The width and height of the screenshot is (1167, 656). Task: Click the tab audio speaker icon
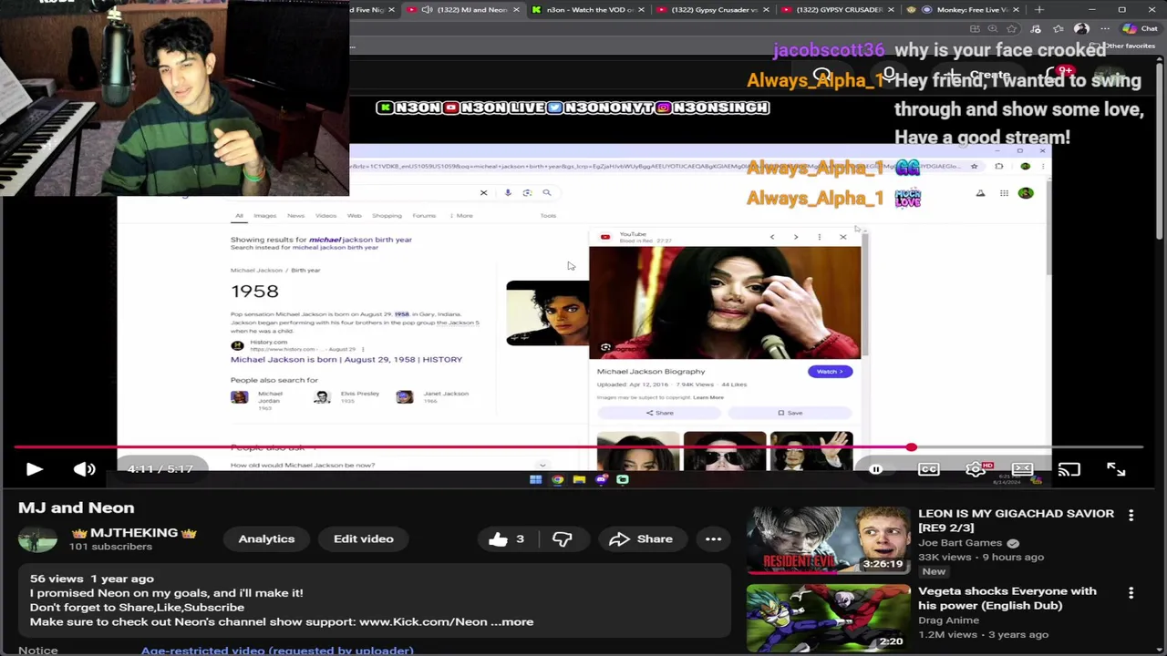[x=426, y=9]
